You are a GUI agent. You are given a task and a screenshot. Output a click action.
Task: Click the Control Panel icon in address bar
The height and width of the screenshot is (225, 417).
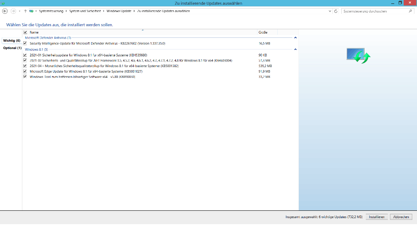(31, 11)
